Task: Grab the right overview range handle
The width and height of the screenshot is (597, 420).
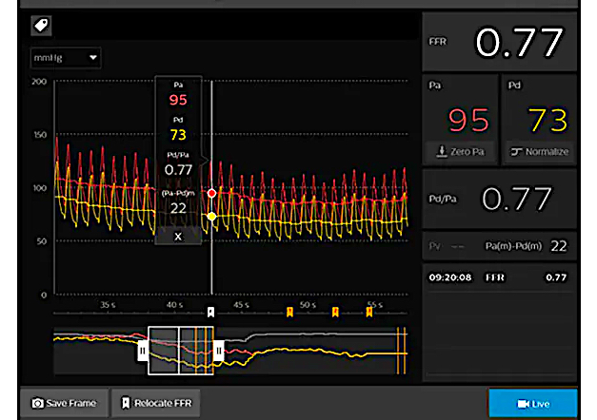Action: point(218,351)
